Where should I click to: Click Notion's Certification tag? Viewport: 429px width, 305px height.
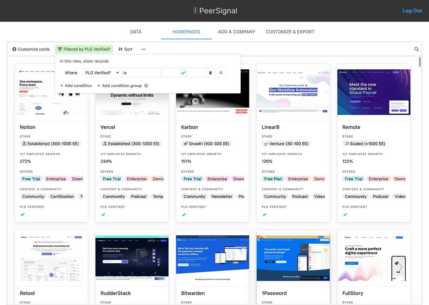62,196
